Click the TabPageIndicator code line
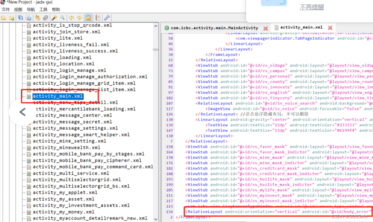 (x=304, y=39)
